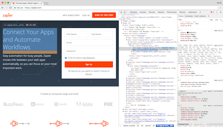Click the address bar URL zapier.com
The image size is (223, 127).
pyautogui.click(x=33, y=8)
